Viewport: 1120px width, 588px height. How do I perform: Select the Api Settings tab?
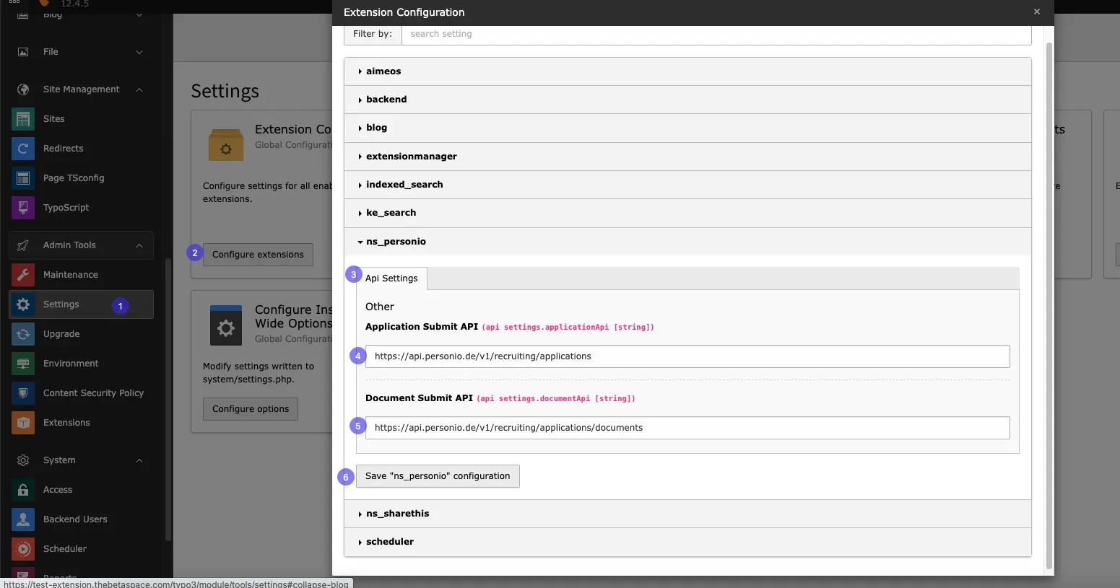[391, 278]
